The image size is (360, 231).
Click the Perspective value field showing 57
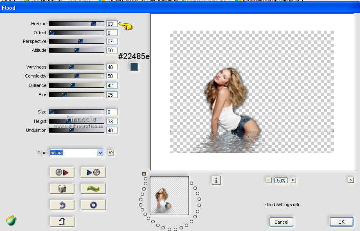pos(112,41)
